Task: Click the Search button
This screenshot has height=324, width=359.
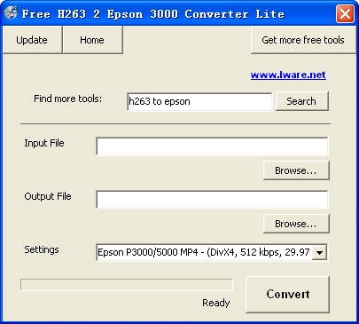Action: click(301, 101)
